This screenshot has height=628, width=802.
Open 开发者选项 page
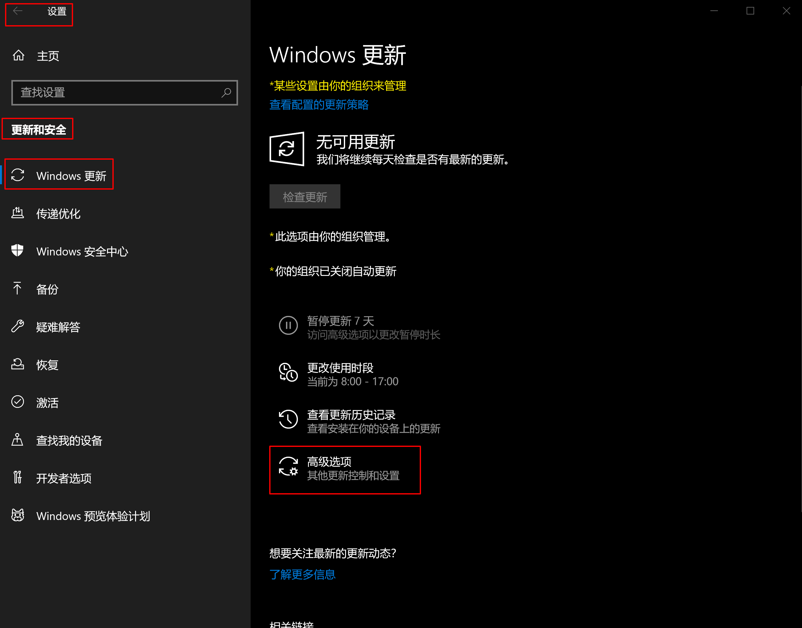(125, 478)
